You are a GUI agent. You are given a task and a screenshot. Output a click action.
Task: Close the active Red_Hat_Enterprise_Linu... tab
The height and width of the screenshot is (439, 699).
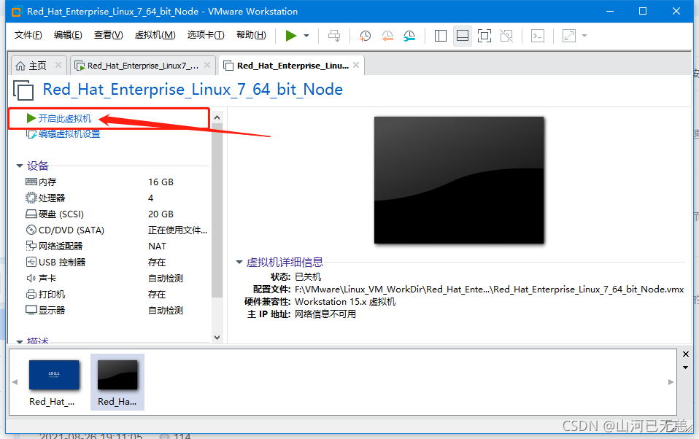click(356, 65)
